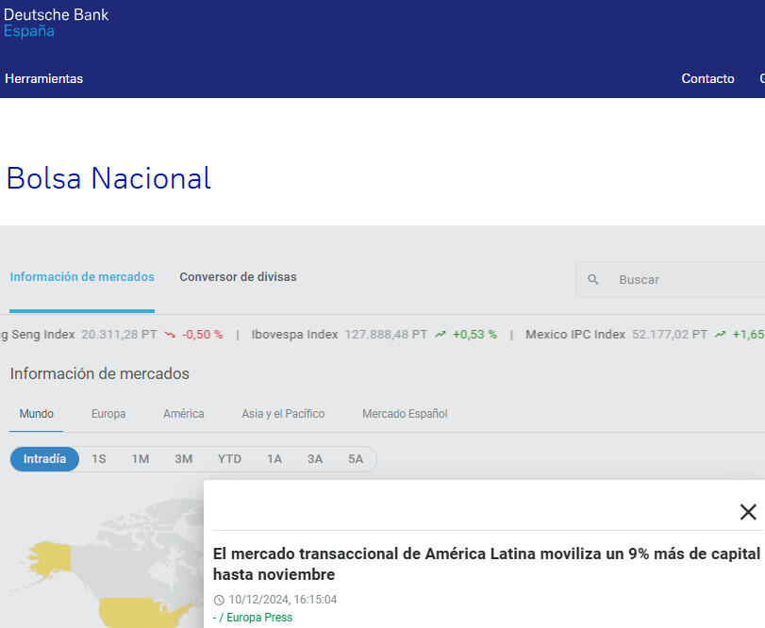Click the Ibovespa green up-trend arrow

point(441,335)
